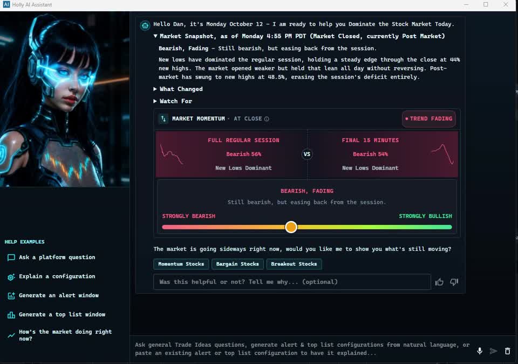The width and height of the screenshot is (518, 364).
Task: Click the Trend Fading badge
Action: pyautogui.click(x=429, y=118)
